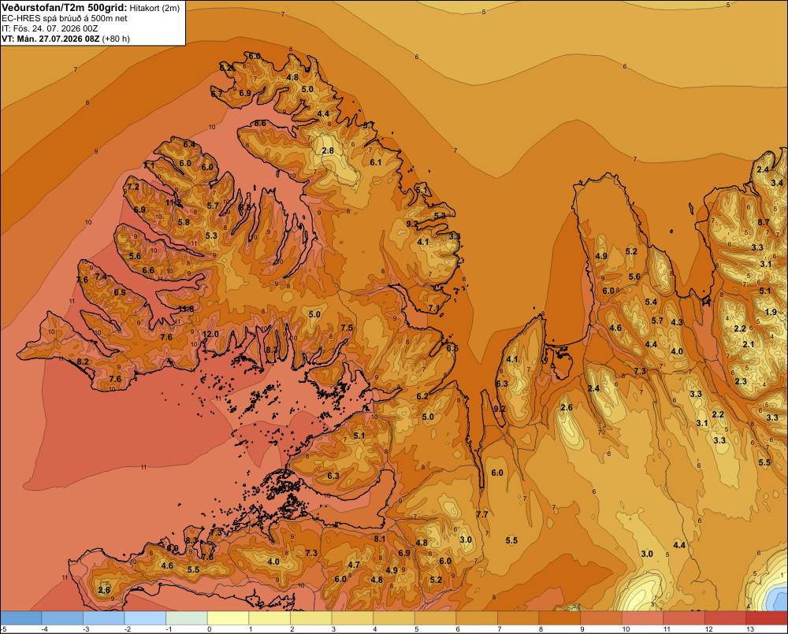Click the IT initial time line
The height and width of the screenshot is (634, 788).
(x=50, y=28)
